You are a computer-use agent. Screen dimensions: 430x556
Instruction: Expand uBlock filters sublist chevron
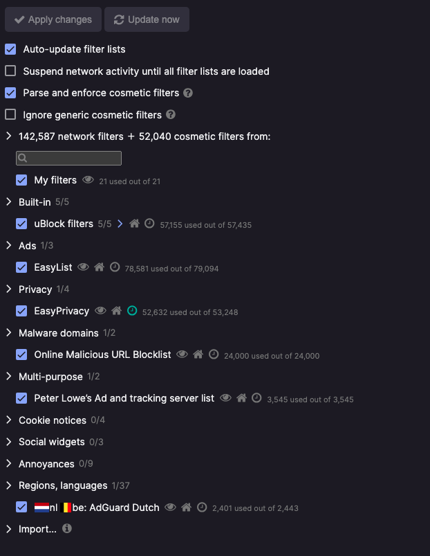click(x=120, y=224)
